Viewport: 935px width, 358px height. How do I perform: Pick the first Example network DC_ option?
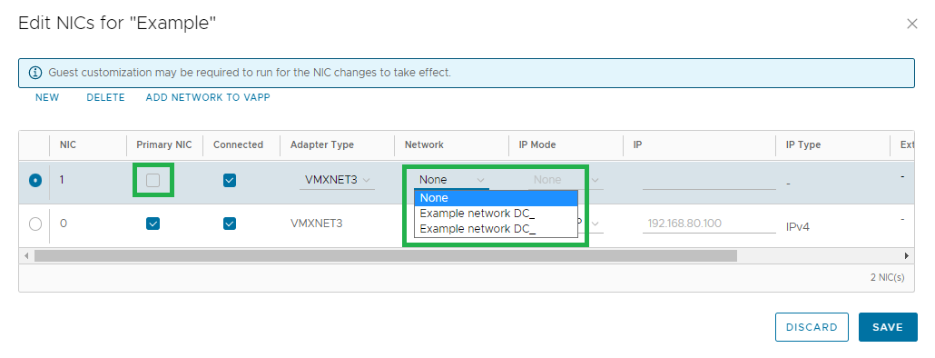point(497,214)
